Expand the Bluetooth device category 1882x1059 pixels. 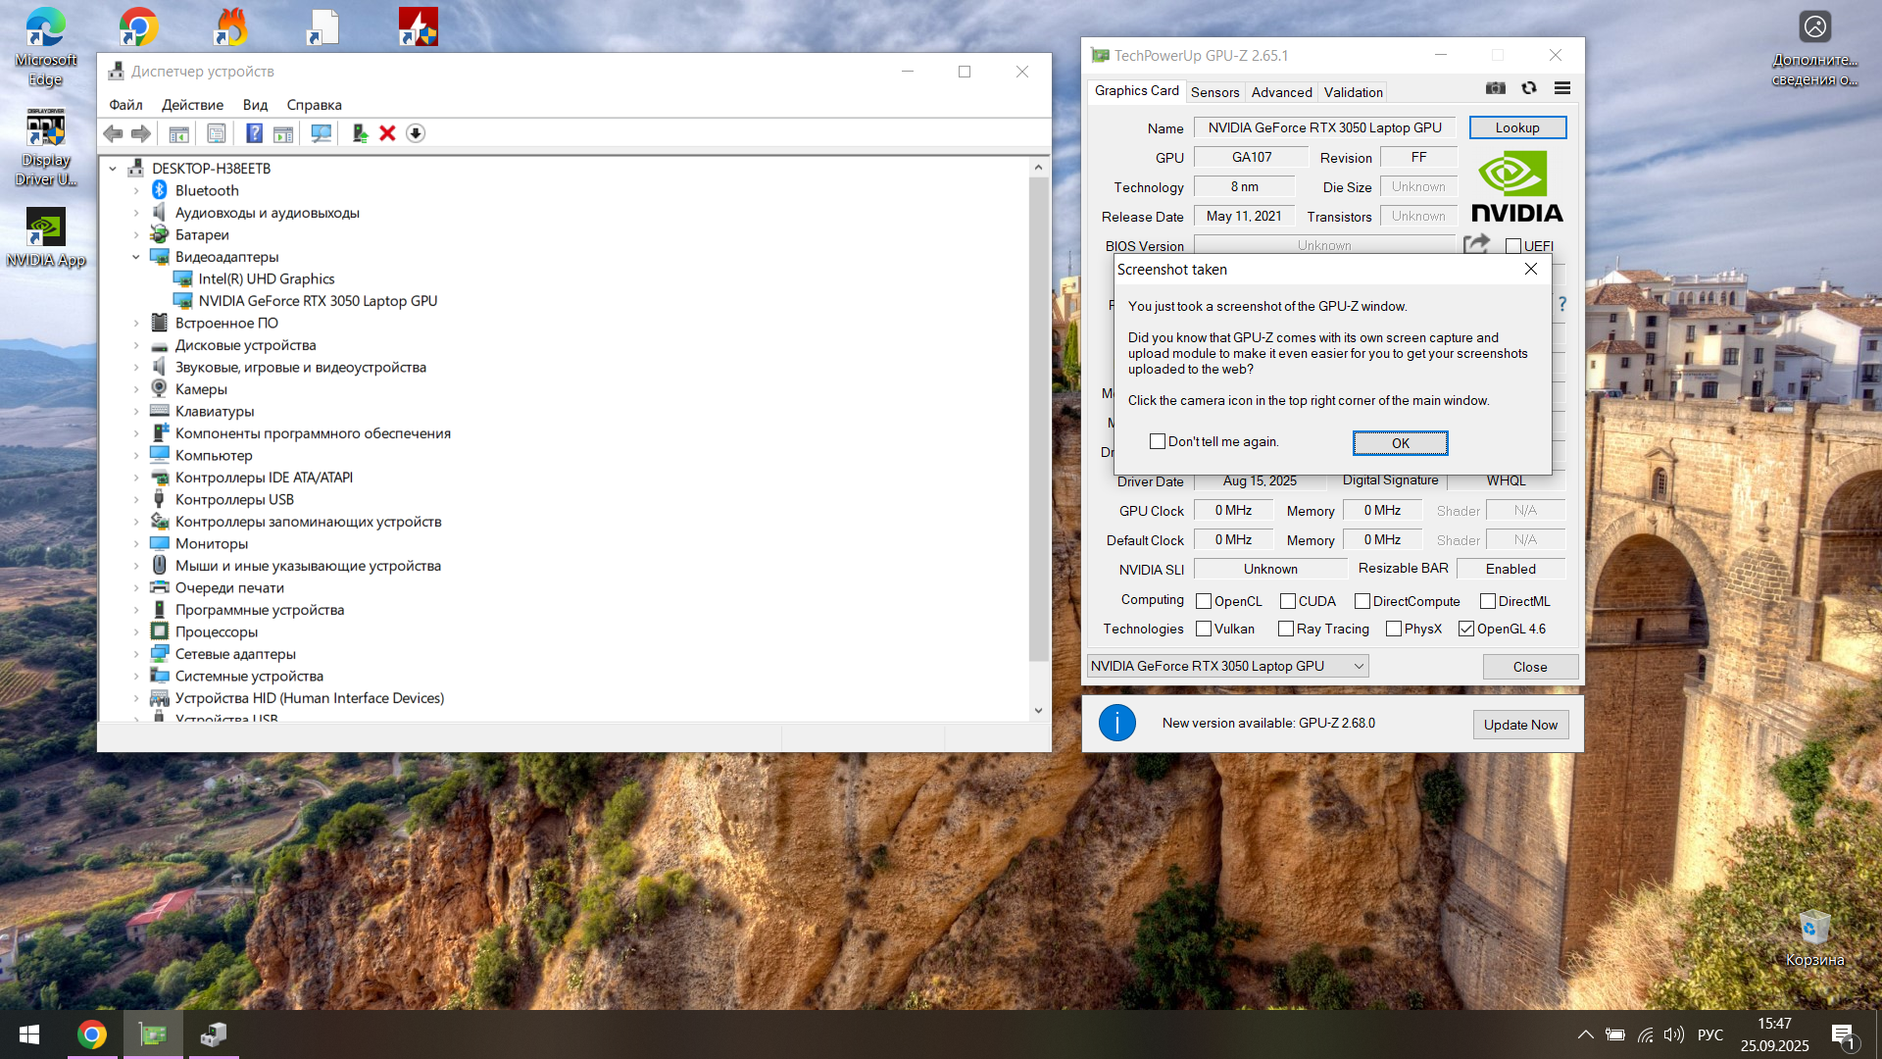point(136,190)
